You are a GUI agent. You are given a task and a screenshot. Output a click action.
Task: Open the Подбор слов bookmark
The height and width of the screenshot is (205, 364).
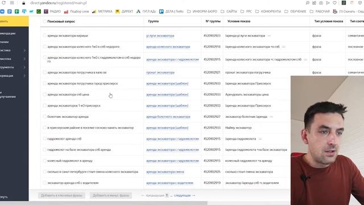pyautogui.click(x=77, y=11)
